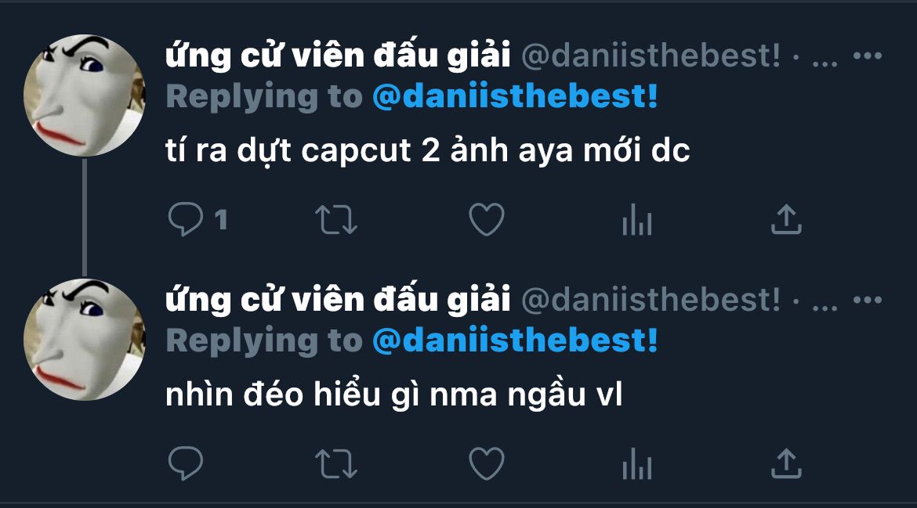Image resolution: width=917 pixels, height=508 pixels.
Task: Open display name 'ứng cử viên đấu giải' on second tweet
Action: (338, 300)
